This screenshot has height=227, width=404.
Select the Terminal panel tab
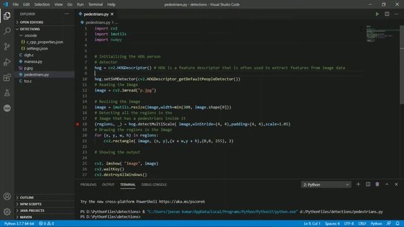click(x=128, y=185)
